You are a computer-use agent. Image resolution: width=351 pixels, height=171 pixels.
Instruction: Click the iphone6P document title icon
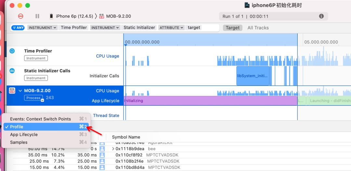[x=247, y=6]
